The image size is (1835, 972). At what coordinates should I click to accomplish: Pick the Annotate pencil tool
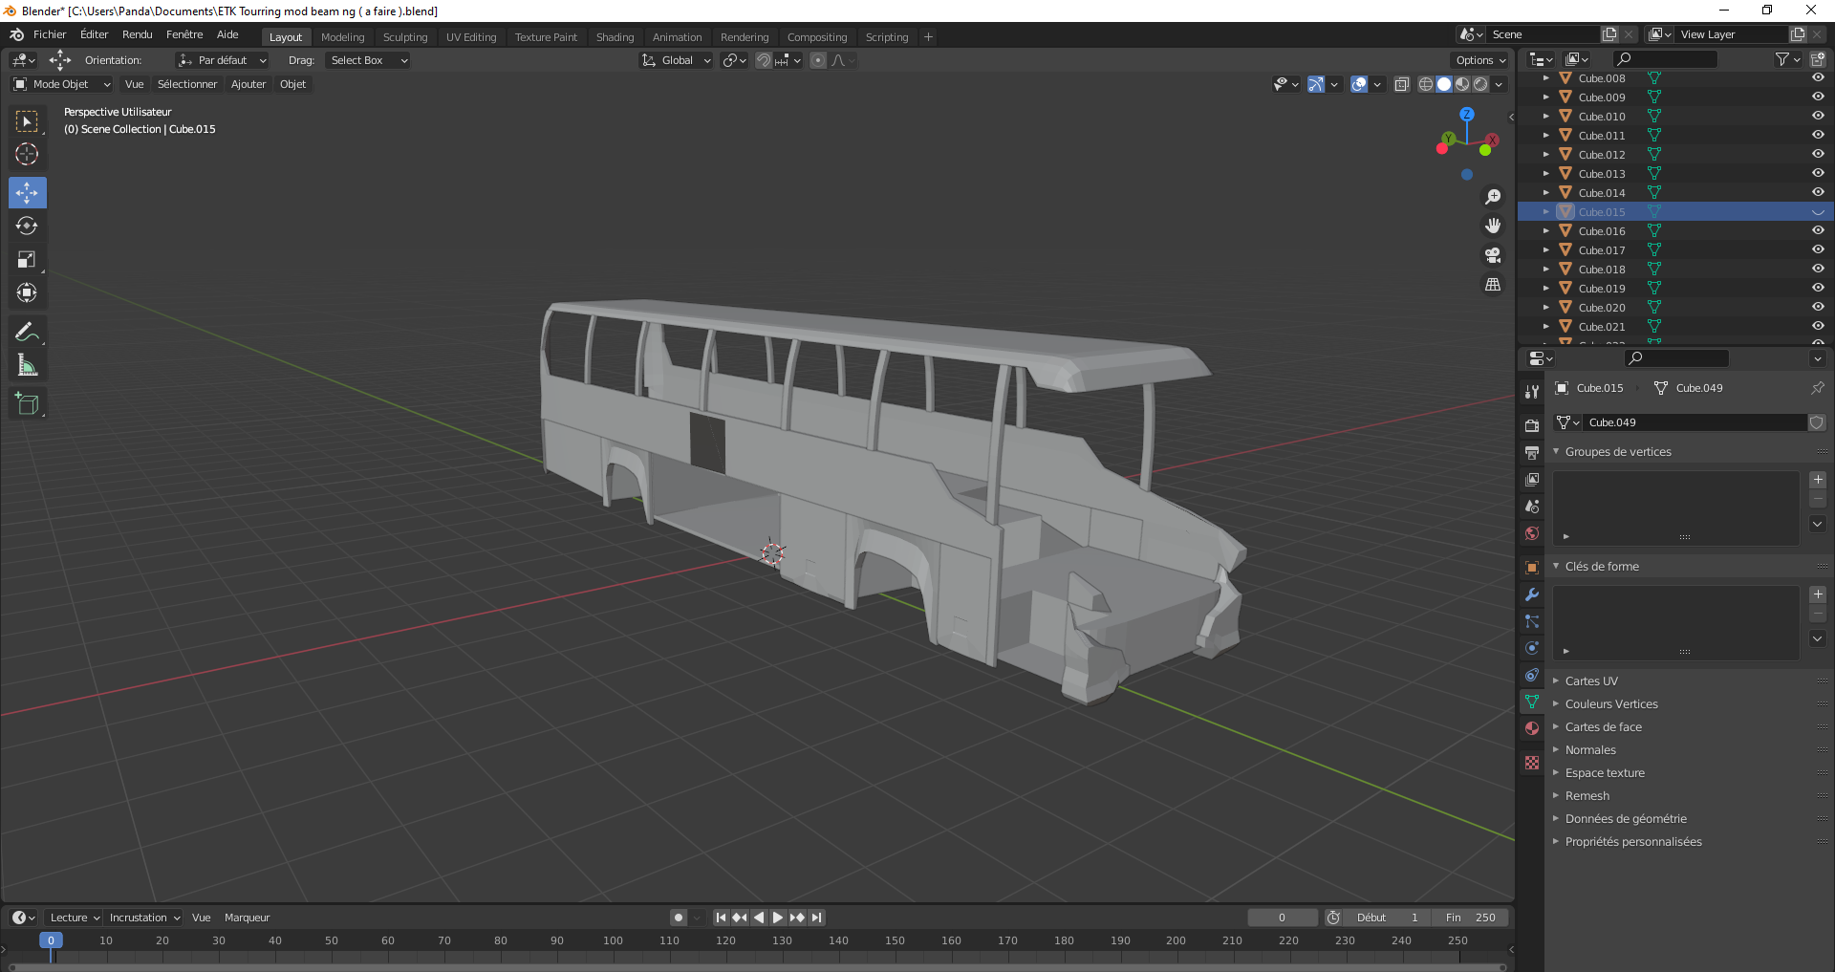[x=27, y=333]
